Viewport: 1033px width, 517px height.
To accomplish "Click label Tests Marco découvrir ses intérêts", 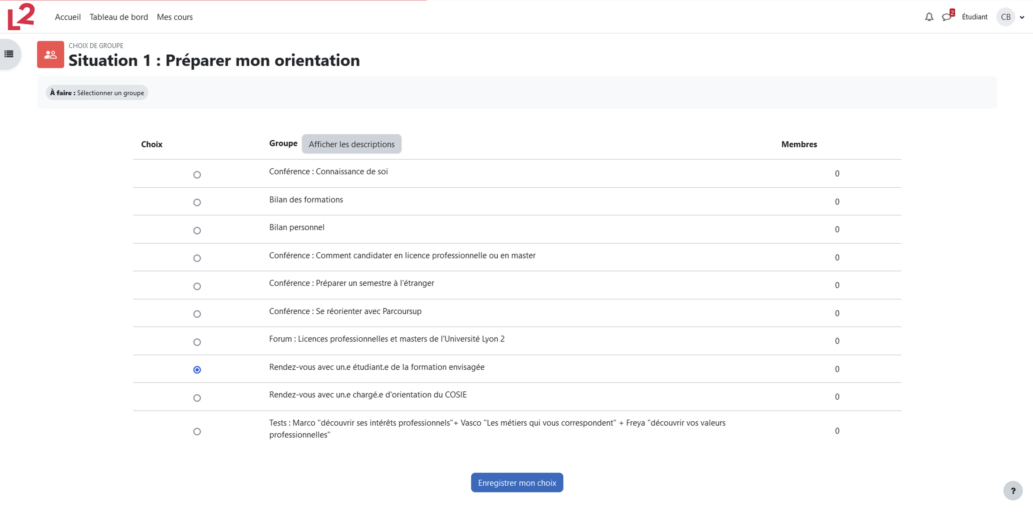I will click(x=497, y=429).
